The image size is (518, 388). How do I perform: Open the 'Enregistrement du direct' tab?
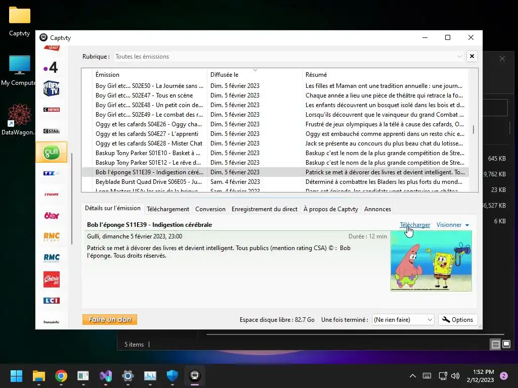coord(264,209)
